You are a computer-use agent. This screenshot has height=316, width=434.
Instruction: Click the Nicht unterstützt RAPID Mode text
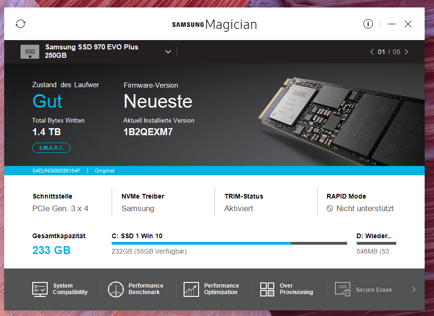(x=365, y=208)
